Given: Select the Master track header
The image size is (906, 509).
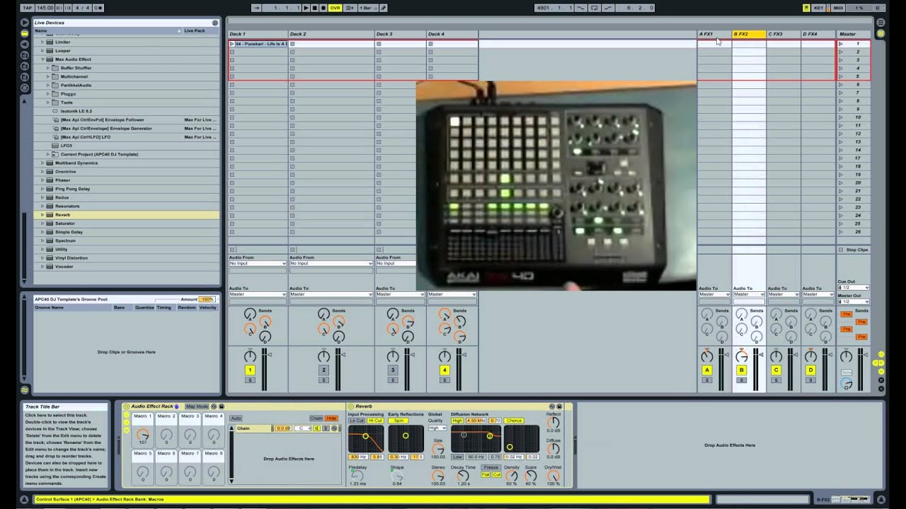Looking at the screenshot, I should point(854,34).
